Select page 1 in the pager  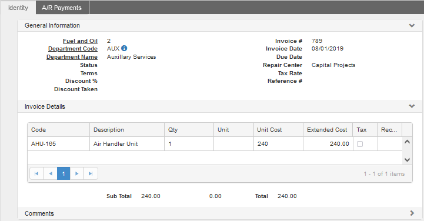click(64, 173)
